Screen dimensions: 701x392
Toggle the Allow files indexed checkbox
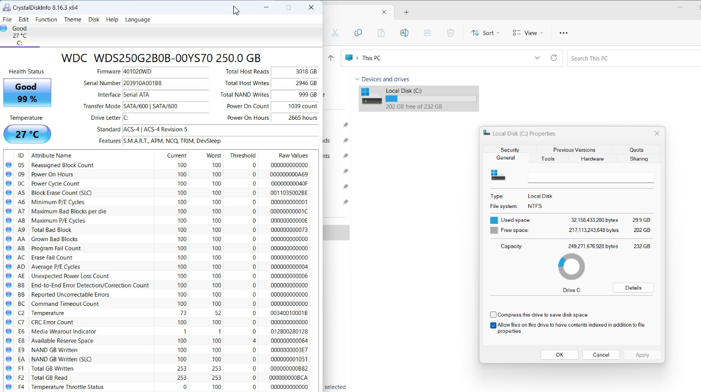pyautogui.click(x=493, y=325)
